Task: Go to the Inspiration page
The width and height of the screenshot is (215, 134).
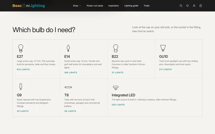Action: tap(114, 6)
